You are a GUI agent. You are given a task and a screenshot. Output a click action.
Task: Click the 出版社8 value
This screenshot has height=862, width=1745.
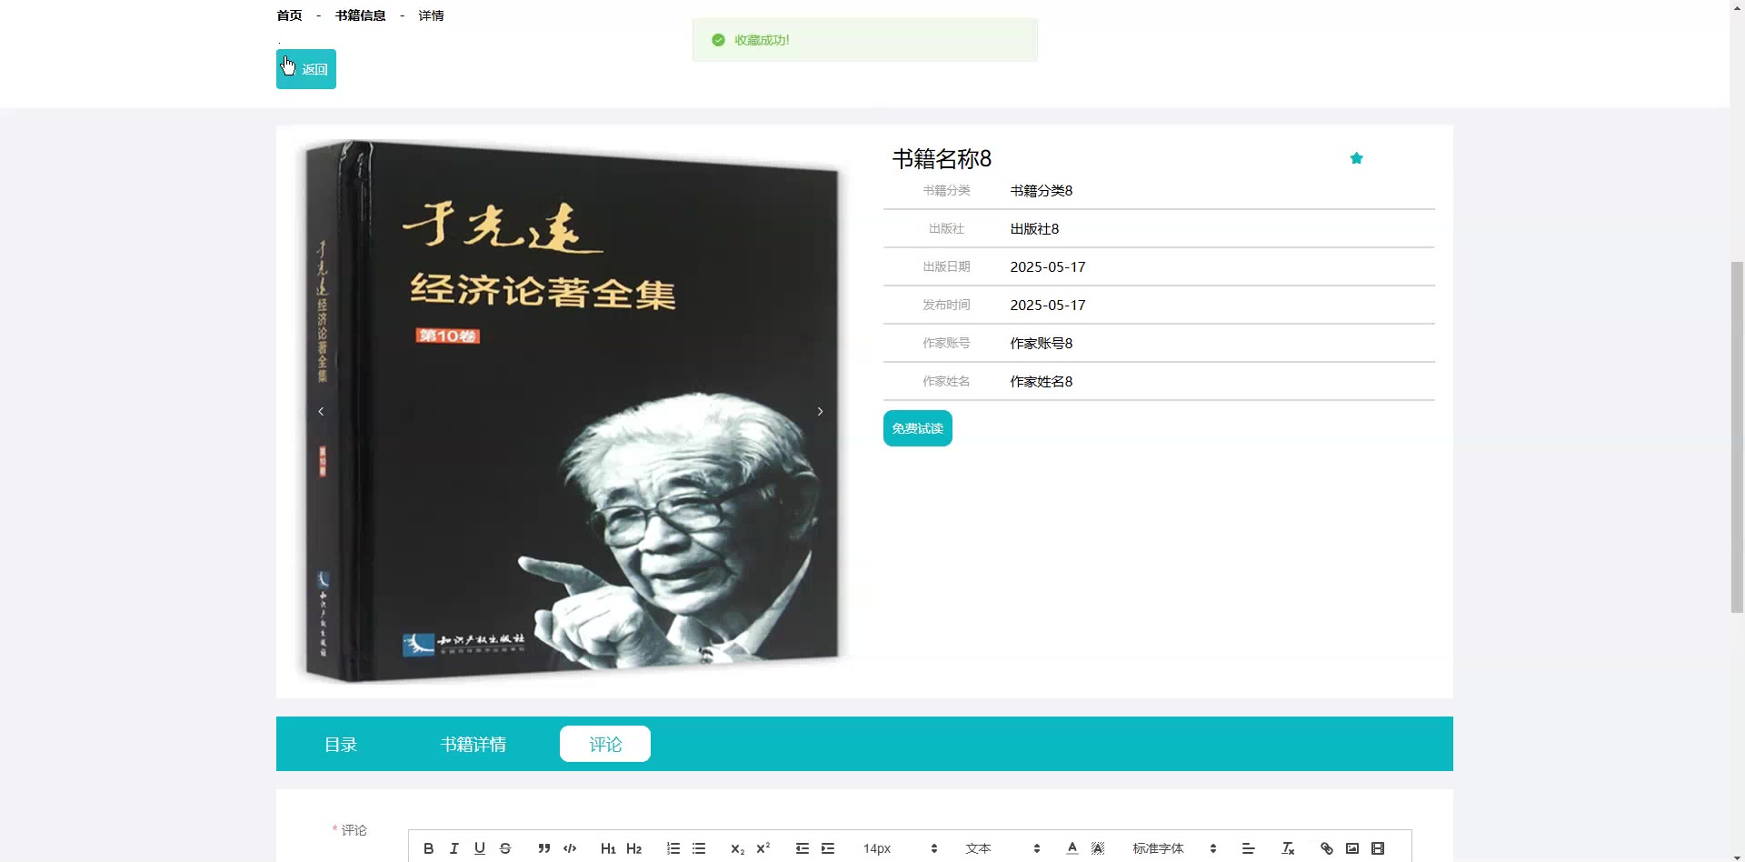tap(1034, 229)
